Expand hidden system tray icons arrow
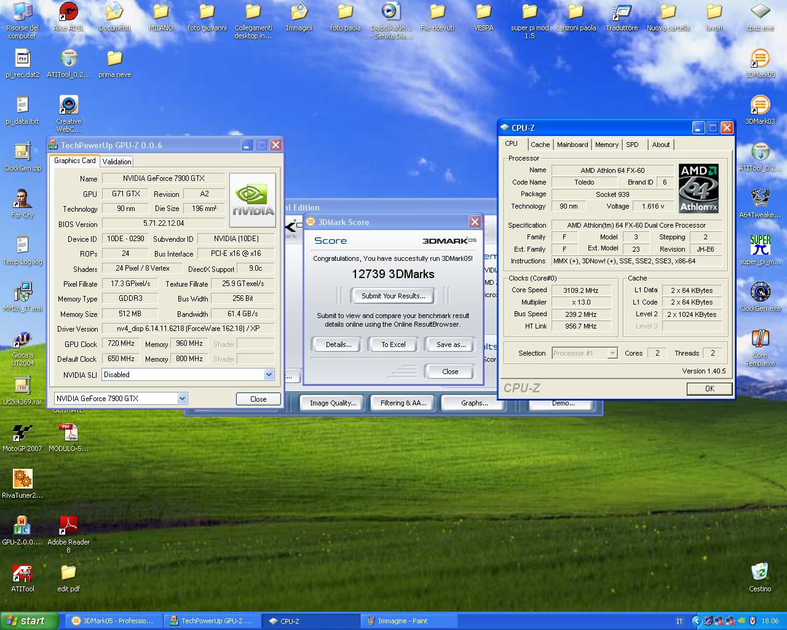This screenshot has width=787, height=630. click(696, 621)
